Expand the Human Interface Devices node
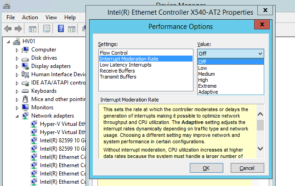The width and height of the screenshot is (295, 186). coord(17,75)
